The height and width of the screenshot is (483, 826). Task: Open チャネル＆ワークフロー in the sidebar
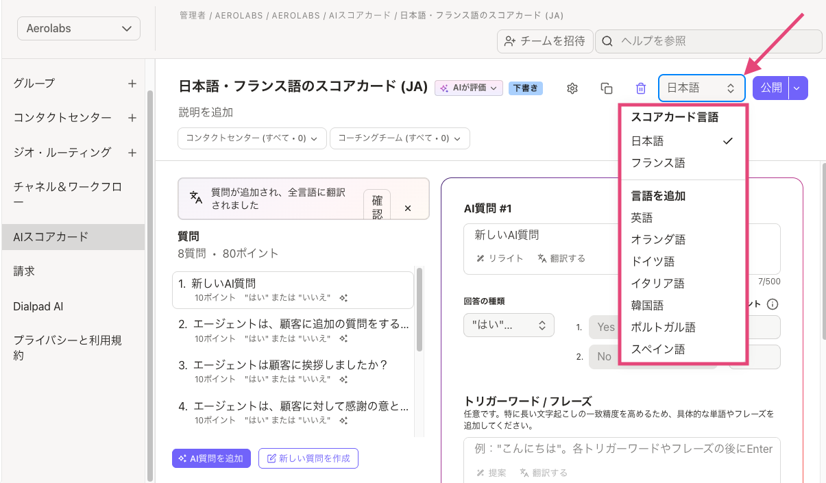pyautogui.click(x=68, y=194)
